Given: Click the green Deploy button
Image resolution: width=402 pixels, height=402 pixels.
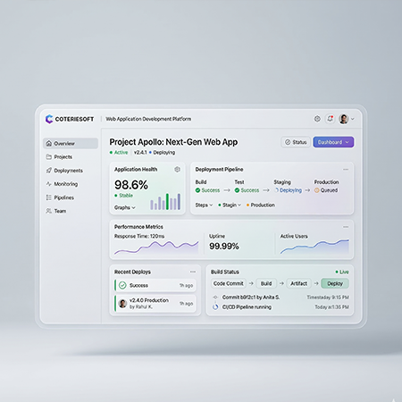Looking at the screenshot, I should (x=335, y=283).
